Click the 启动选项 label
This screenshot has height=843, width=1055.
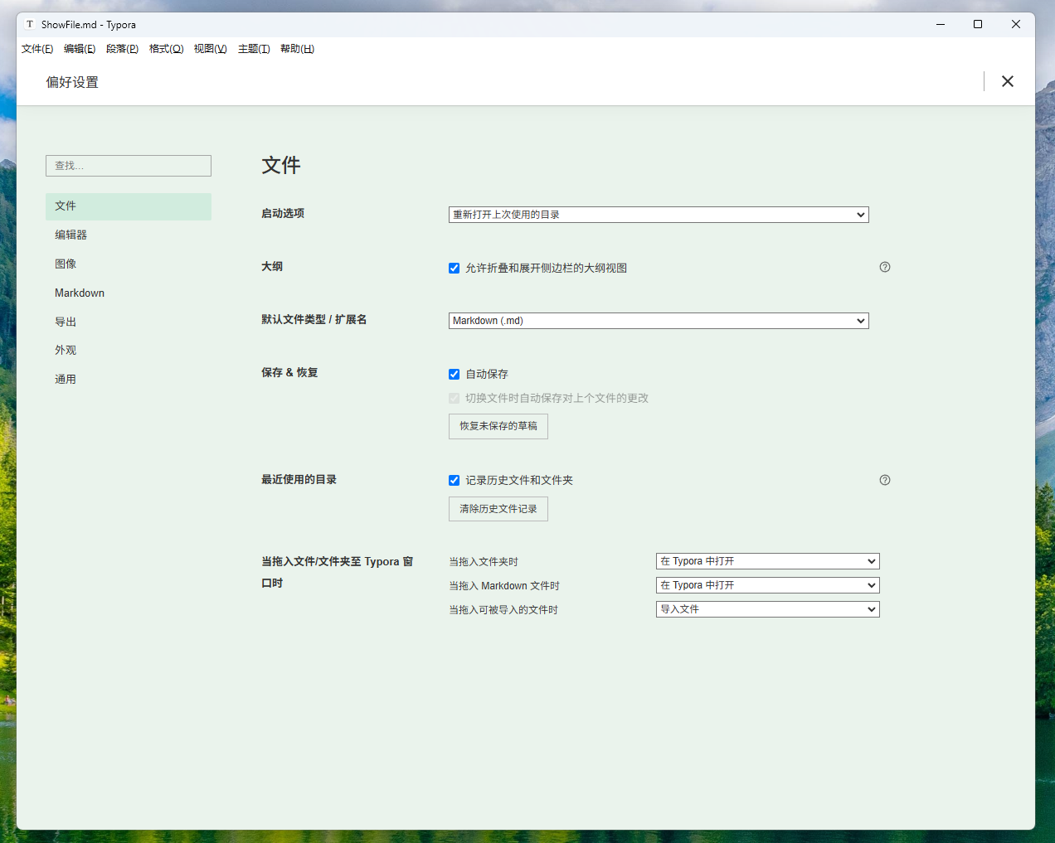click(283, 214)
